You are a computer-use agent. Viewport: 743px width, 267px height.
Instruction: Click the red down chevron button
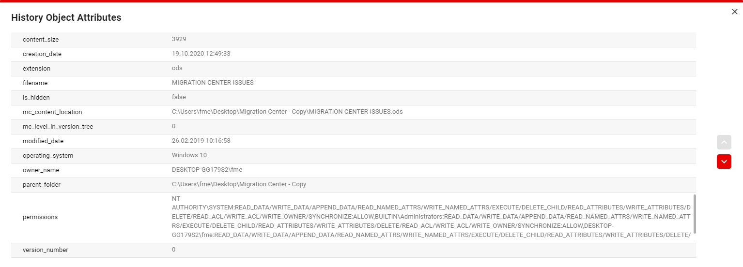click(724, 162)
